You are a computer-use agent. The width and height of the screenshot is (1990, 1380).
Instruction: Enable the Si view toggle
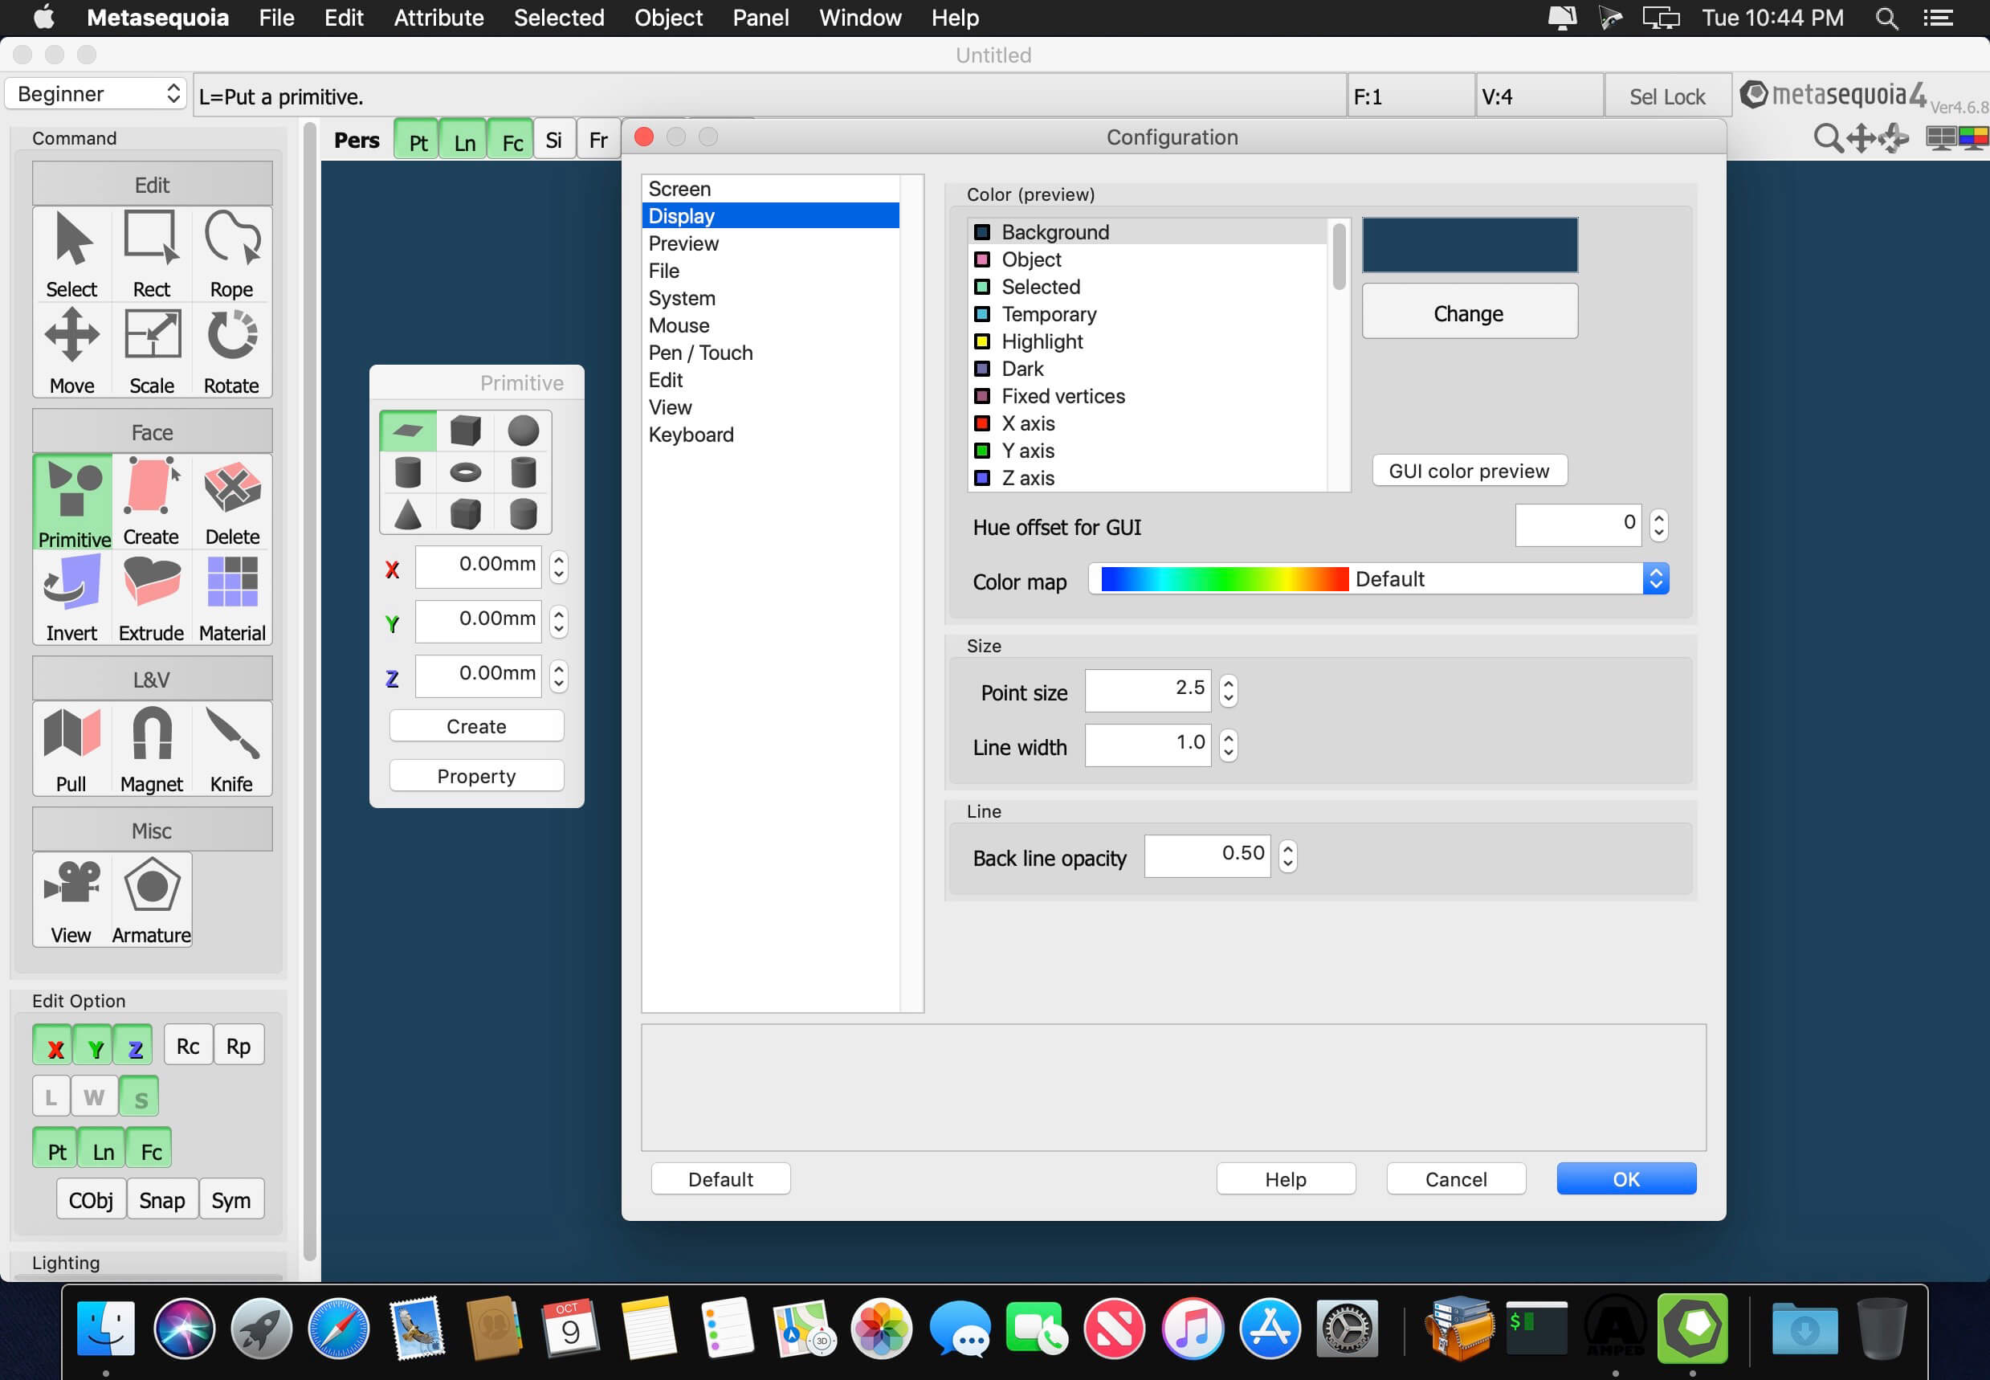pos(554,138)
